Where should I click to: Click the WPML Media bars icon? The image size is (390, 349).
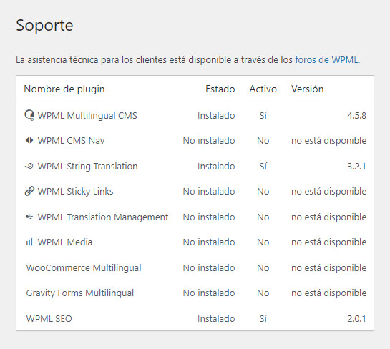coord(29,242)
